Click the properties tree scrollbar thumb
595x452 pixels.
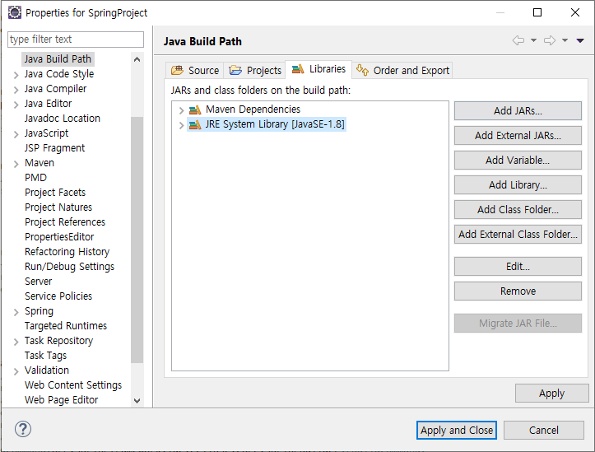tap(137, 240)
